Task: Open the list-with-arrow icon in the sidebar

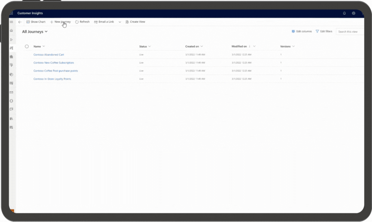Action: point(11,65)
